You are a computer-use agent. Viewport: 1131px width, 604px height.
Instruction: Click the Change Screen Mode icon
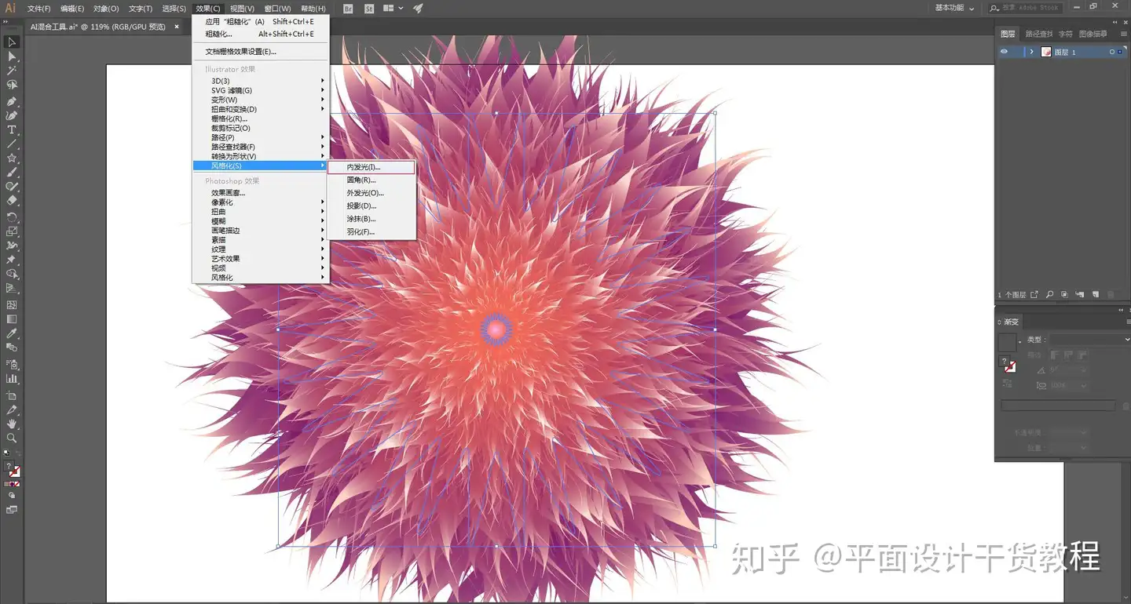coord(12,510)
